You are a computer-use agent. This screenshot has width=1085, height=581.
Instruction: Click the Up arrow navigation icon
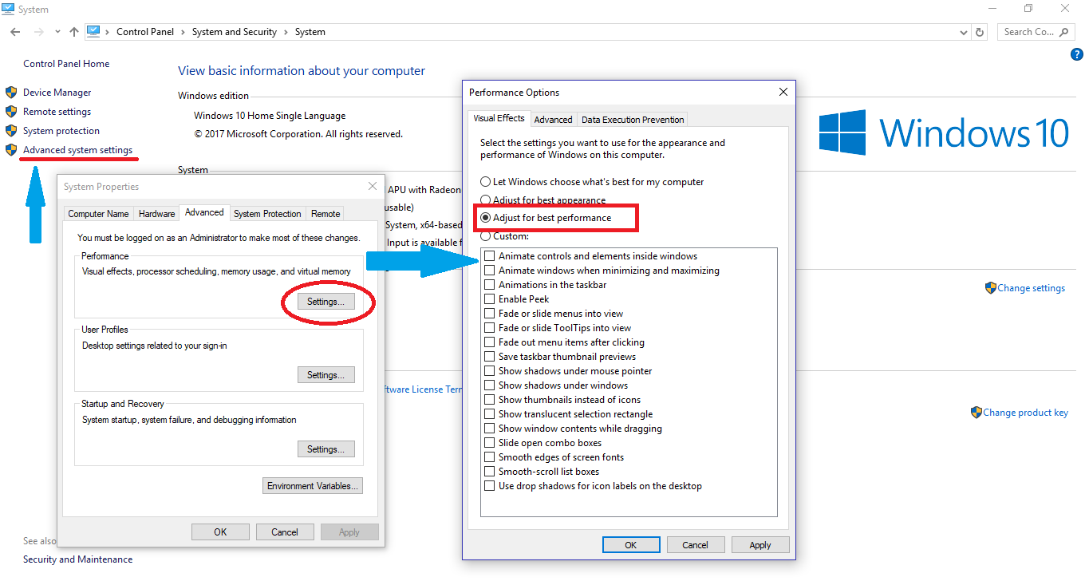pos(74,32)
